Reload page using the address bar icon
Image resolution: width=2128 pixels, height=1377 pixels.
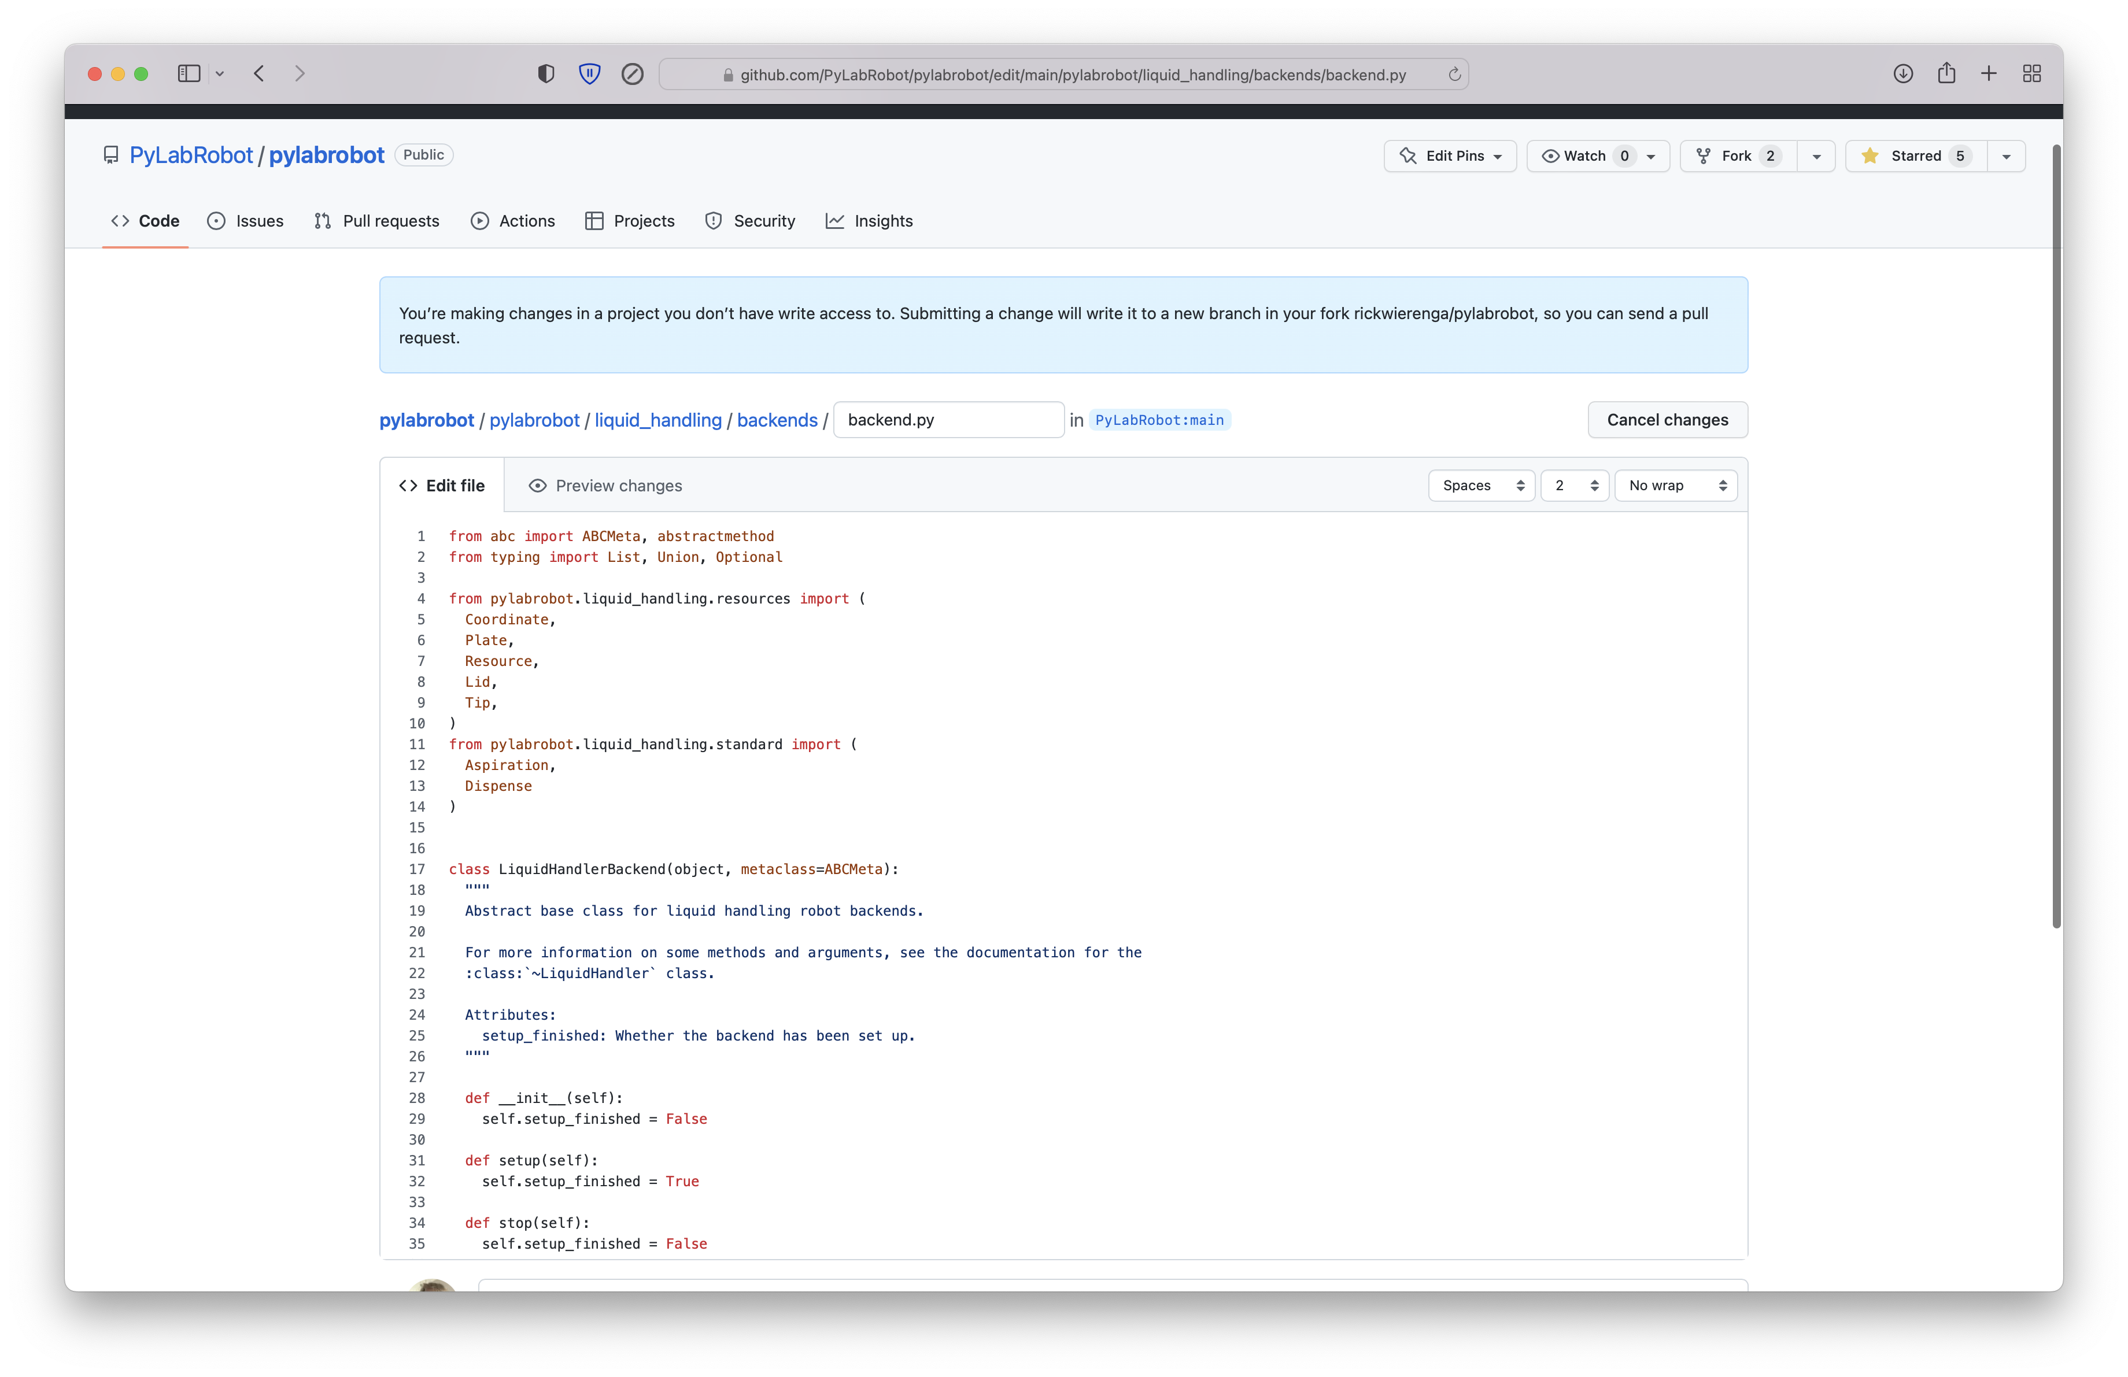tap(1455, 74)
